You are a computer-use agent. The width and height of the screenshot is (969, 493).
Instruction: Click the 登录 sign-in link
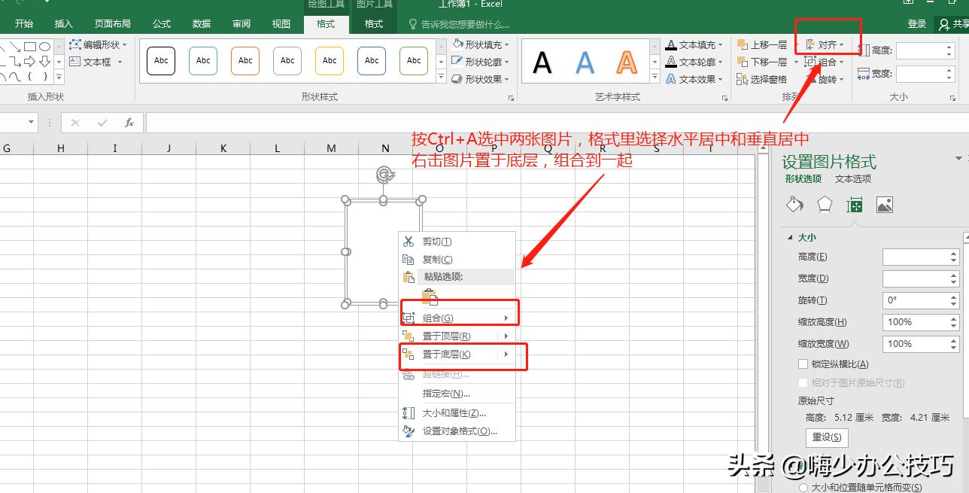tap(916, 23)
